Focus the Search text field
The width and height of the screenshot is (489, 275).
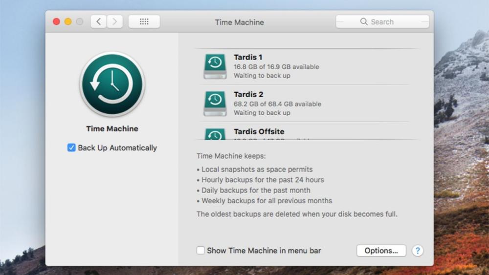pyautogui.click(x=391, y=21)
